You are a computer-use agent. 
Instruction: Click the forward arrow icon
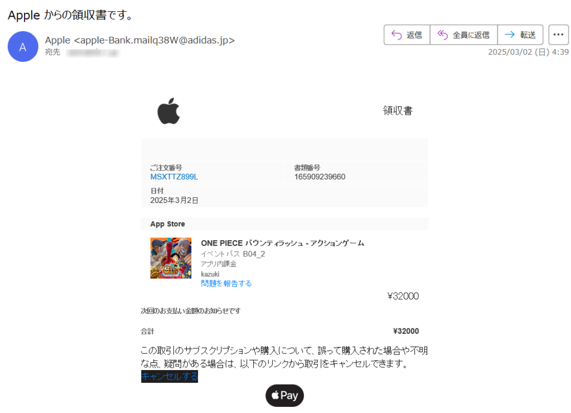(x=510, y=35)
